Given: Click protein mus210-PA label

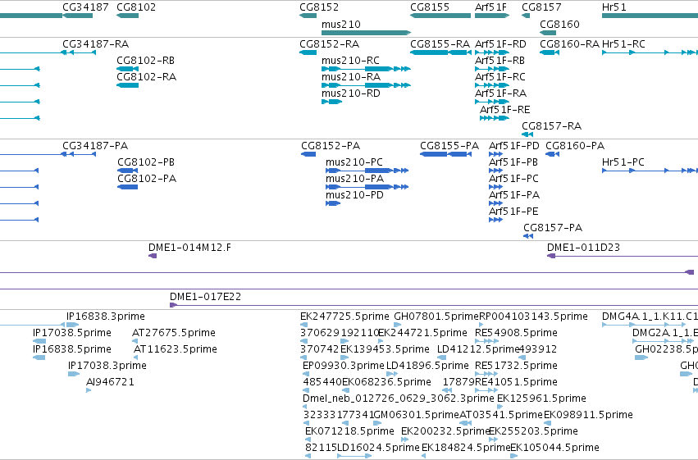Looking at the screenshot, I should pos(355,179).
